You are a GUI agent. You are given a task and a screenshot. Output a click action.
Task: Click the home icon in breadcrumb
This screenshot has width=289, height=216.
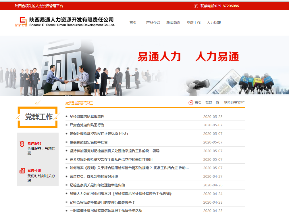pos(191,102)
